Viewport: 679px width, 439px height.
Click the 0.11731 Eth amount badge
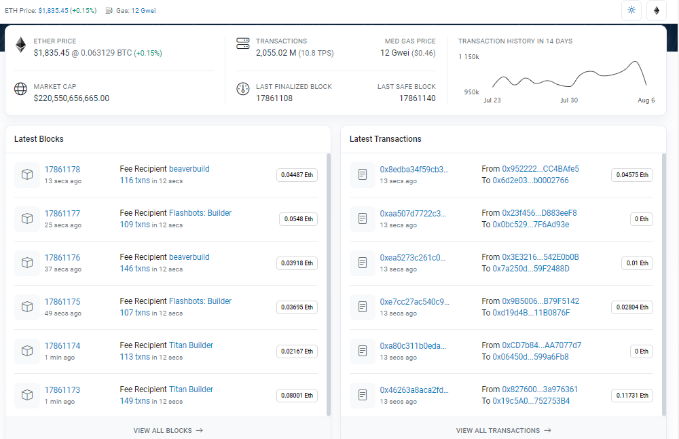[x=632, y=396]
